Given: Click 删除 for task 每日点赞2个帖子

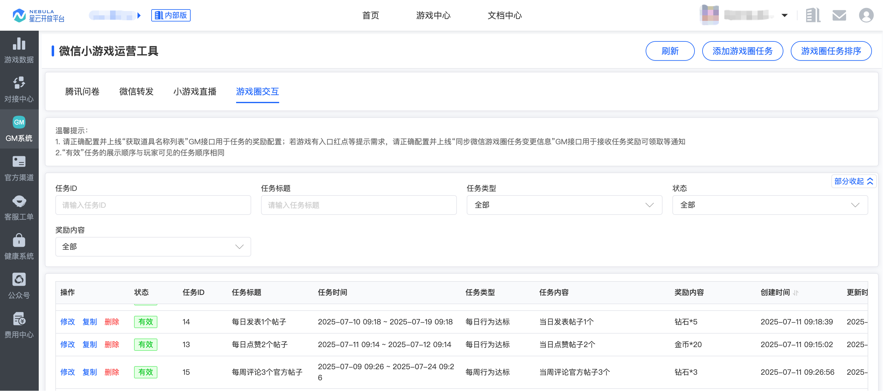Looking at the screenshot, I should tap(112, 345).
